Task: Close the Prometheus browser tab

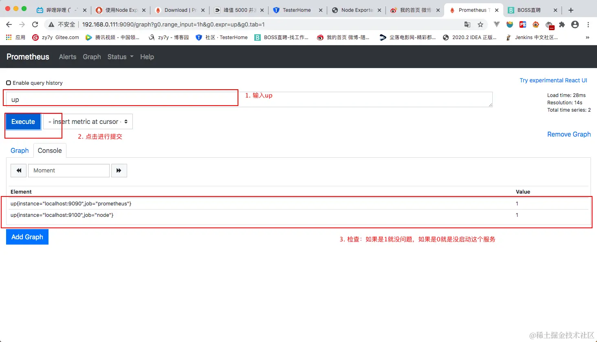Action: [497, 10]
